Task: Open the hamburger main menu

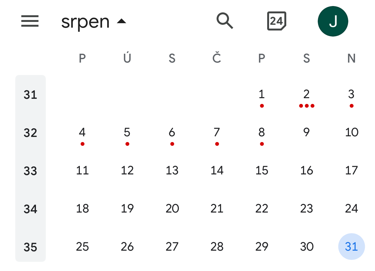Action: (x=30, y=21)
